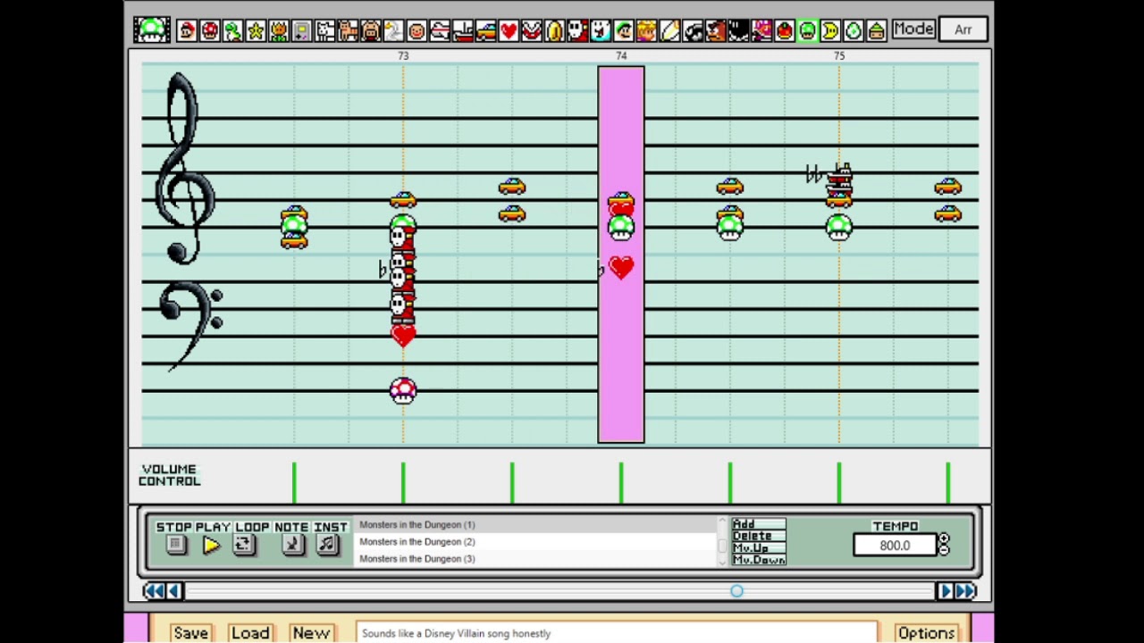Select the red Super Mushroom instrument
Screen dimensions: 1144x643
click(209, 30)
